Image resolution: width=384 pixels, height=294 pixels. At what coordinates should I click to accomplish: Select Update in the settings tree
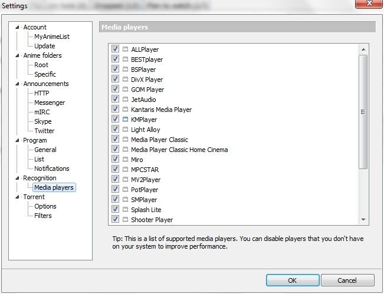click(x=45, y=46)
